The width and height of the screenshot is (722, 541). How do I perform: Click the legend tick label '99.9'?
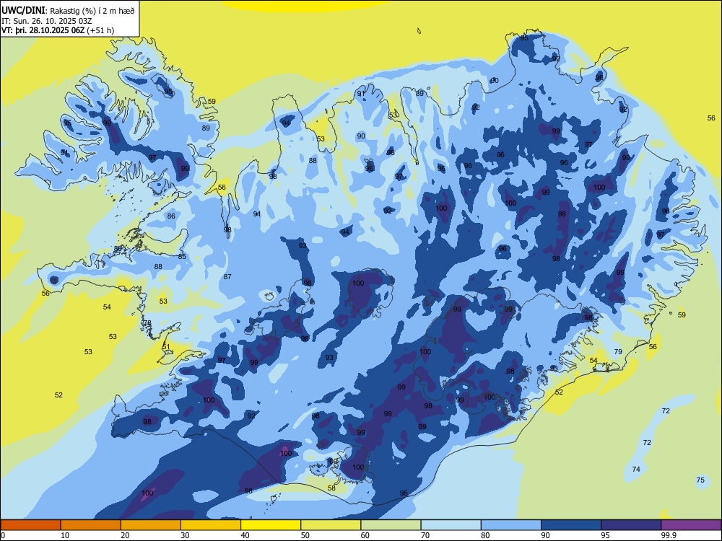(x=669, y=535)
